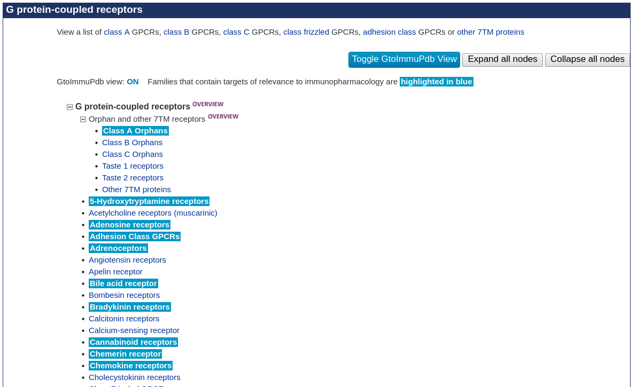Select 5-Hydroxytryptamine receptors entry
The height and width of the screenshot is (387, 637).
(x=149, y=201)
